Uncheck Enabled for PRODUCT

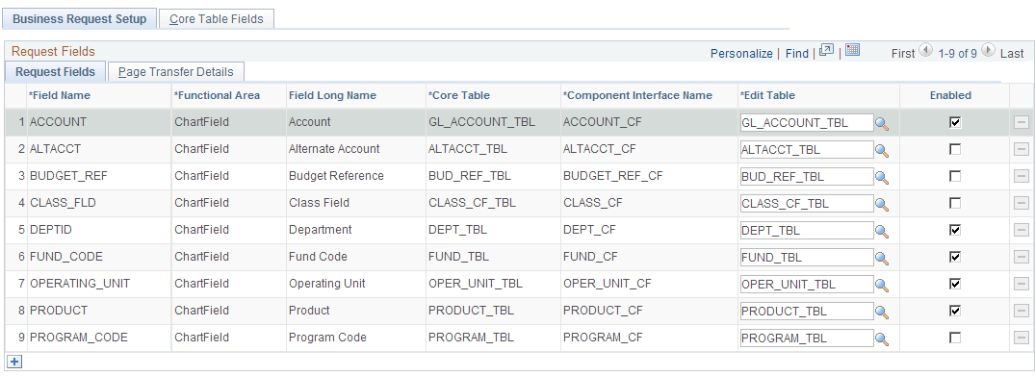954,311
